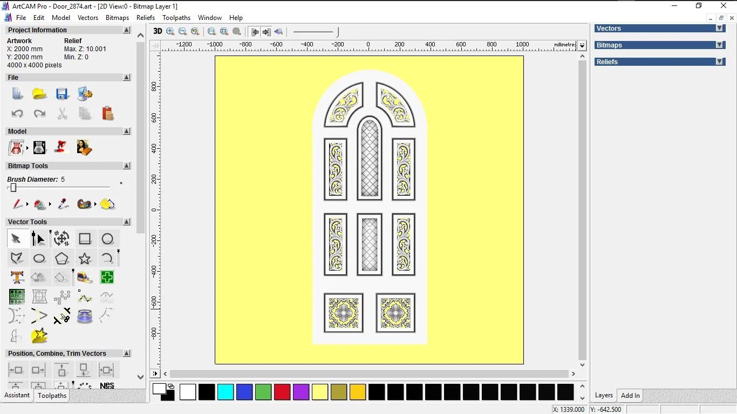The image size is (737, 414).
Task: Open the Vectors panel dropdown
Action: coord(720,28)
